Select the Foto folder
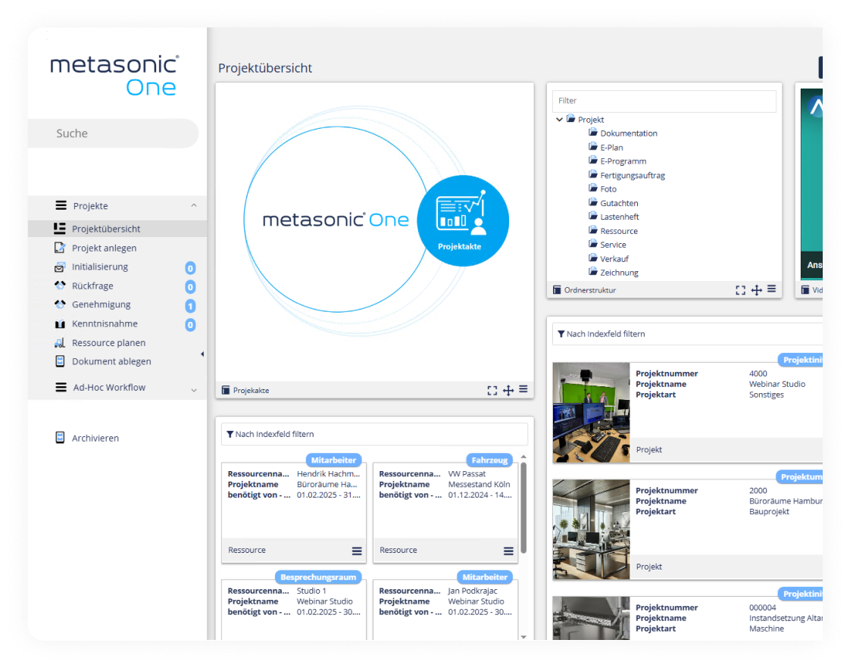This screenshot has height=668, width=850. (608, 189)
